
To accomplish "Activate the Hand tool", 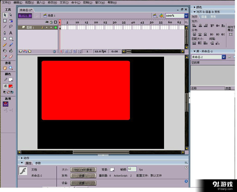I will coord(5,68).
